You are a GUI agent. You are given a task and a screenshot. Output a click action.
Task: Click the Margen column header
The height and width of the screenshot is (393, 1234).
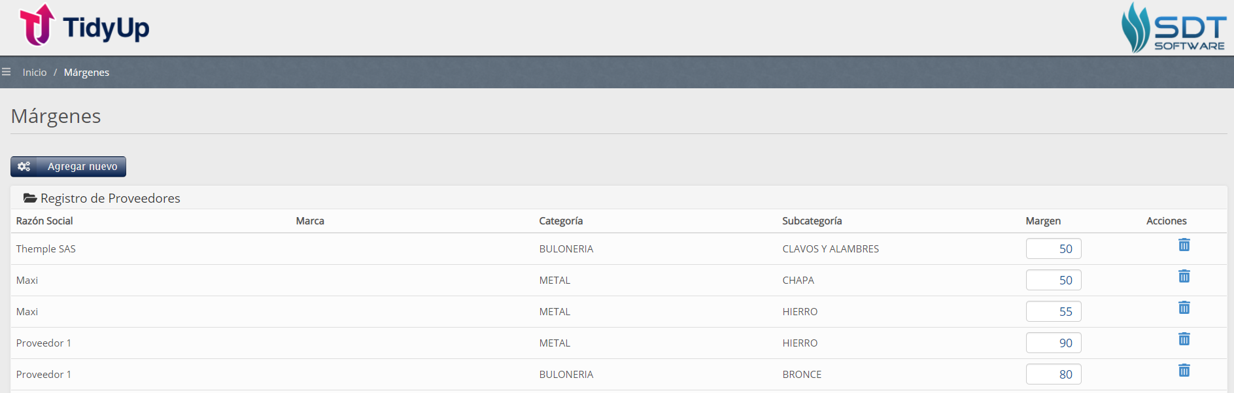click(x=1043, y=221)
